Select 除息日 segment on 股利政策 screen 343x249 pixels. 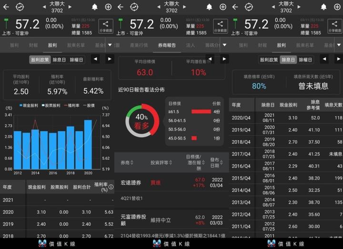(x=59, y=60)
